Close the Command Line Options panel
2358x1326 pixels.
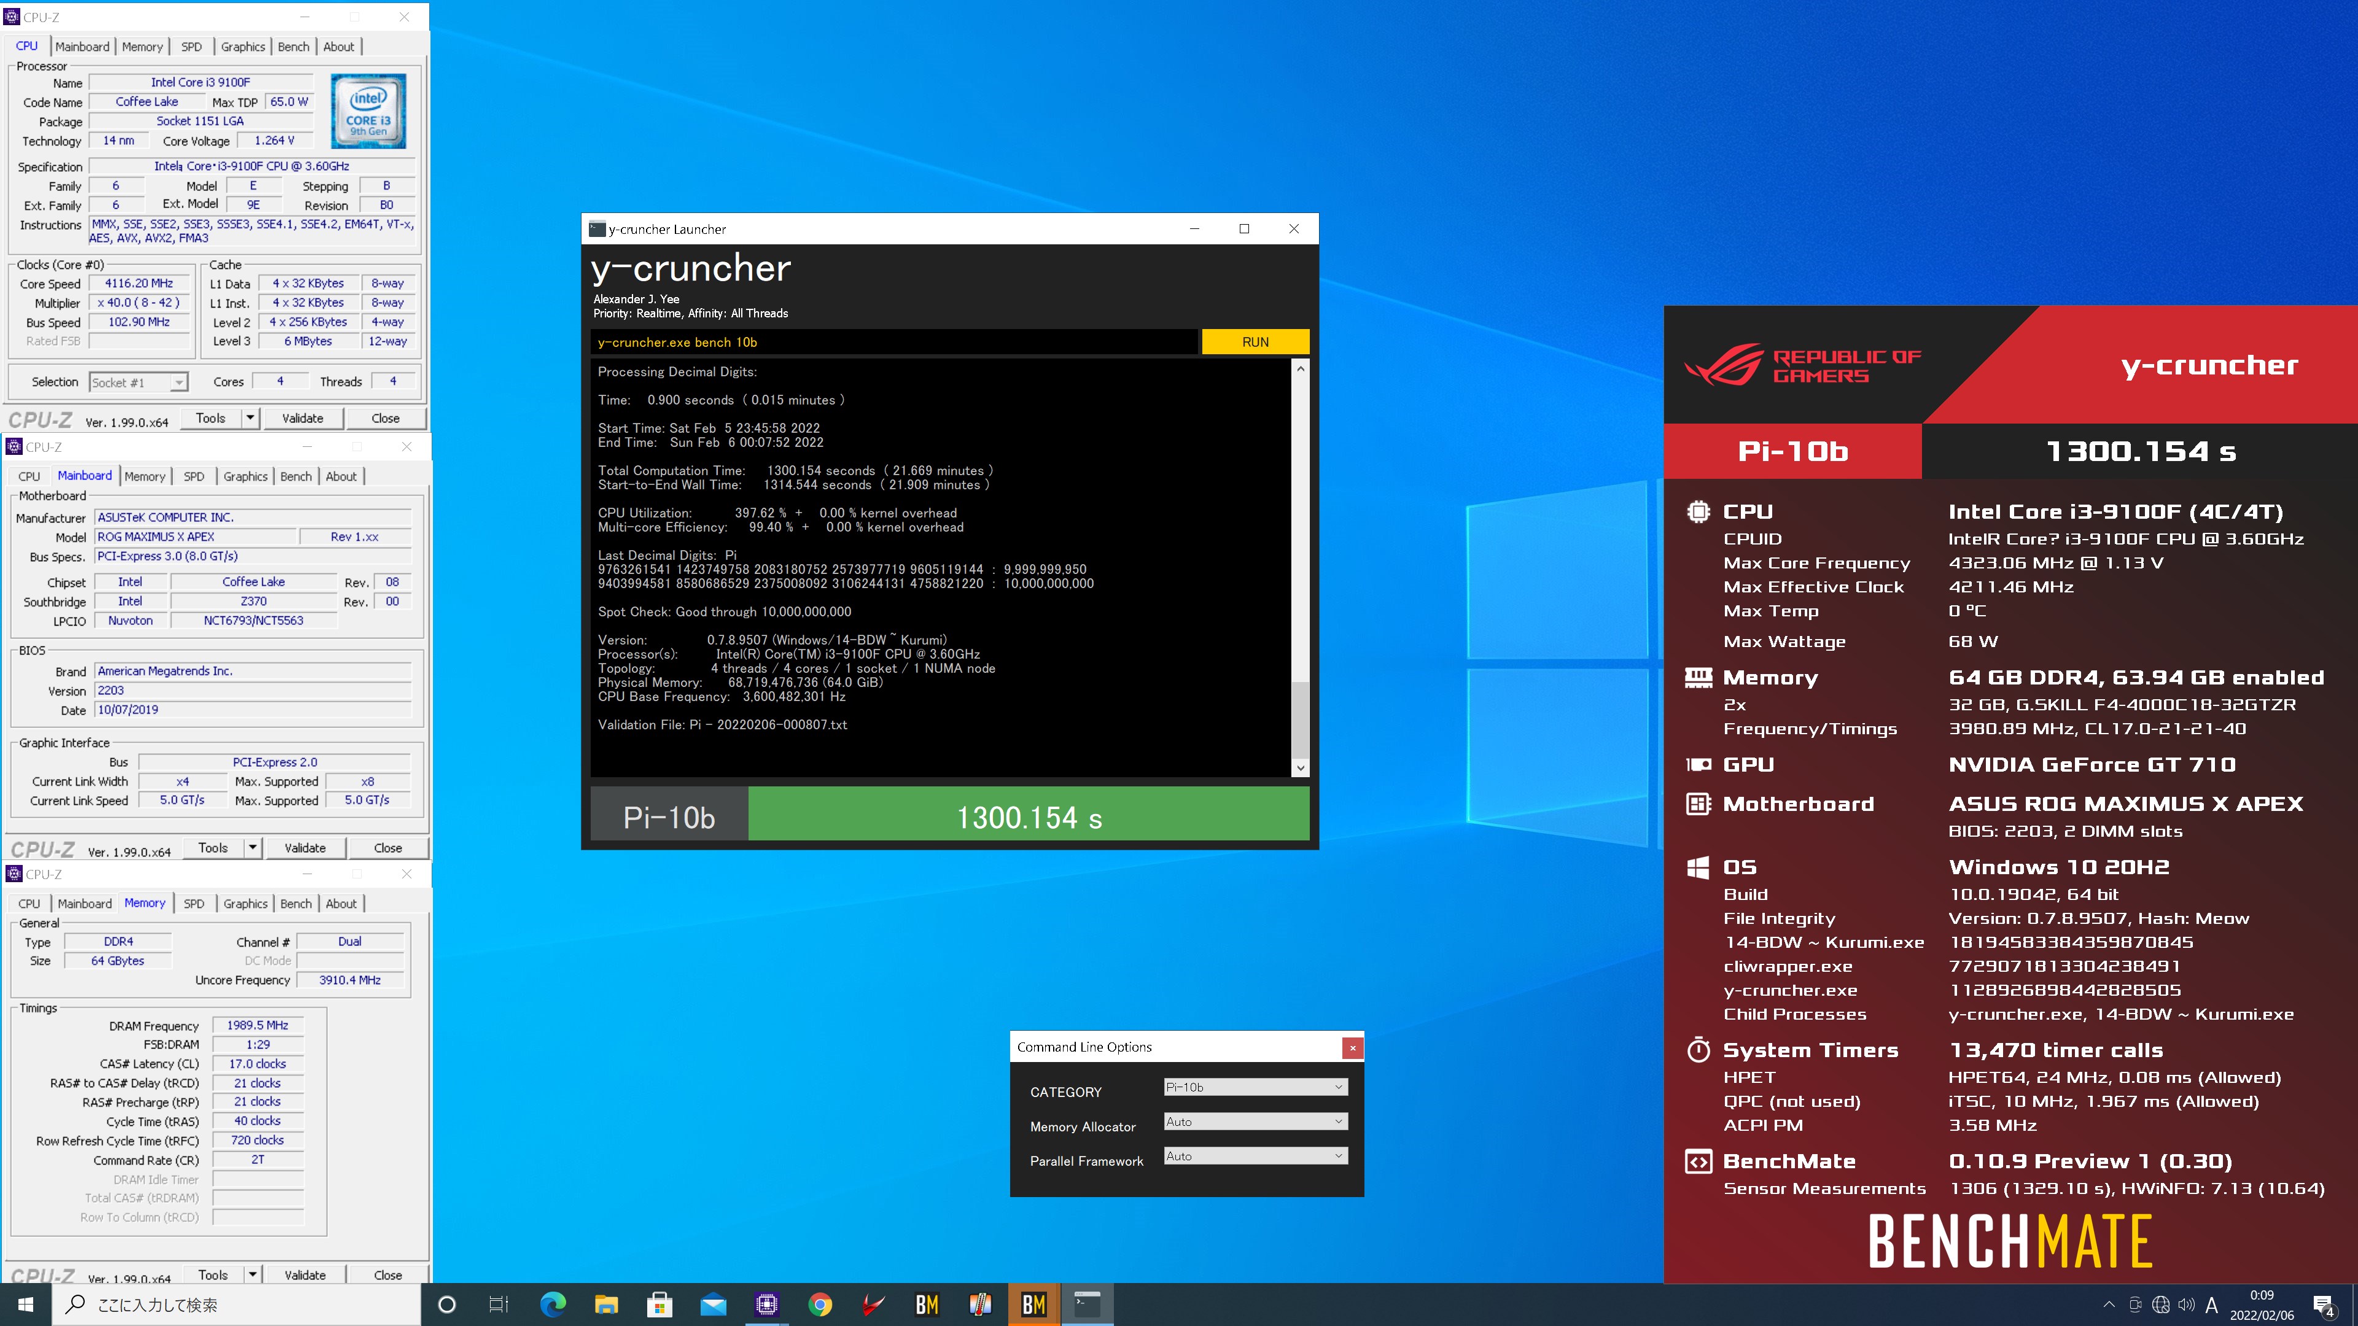[1352, 1048]
